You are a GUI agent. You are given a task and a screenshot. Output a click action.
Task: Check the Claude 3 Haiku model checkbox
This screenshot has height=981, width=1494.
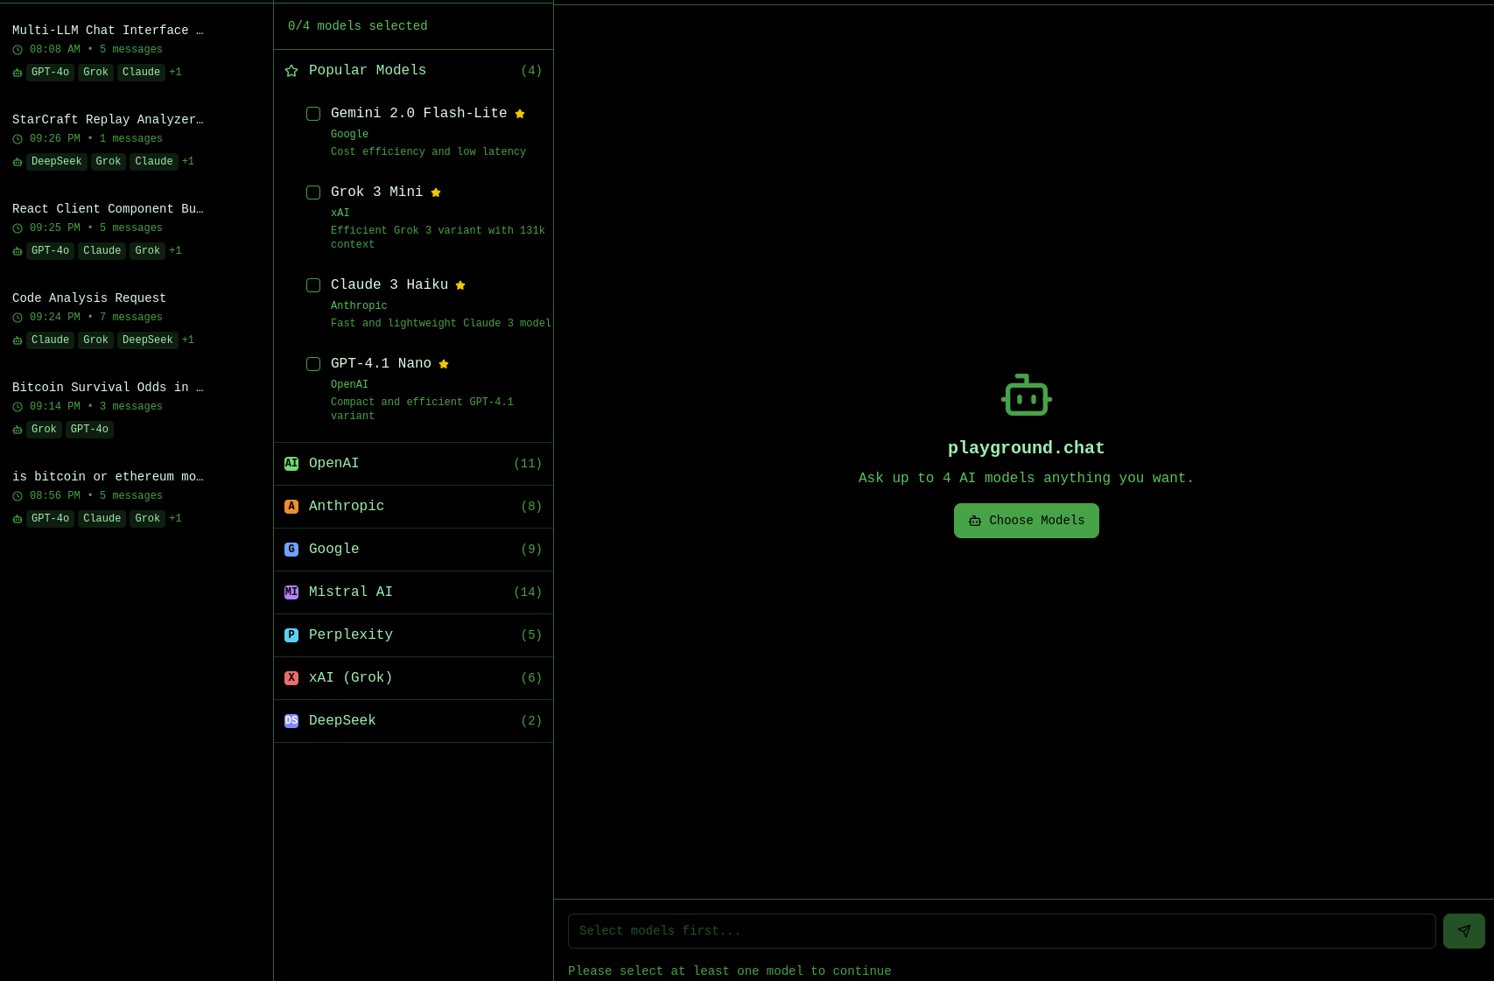(x=313, y=285)
